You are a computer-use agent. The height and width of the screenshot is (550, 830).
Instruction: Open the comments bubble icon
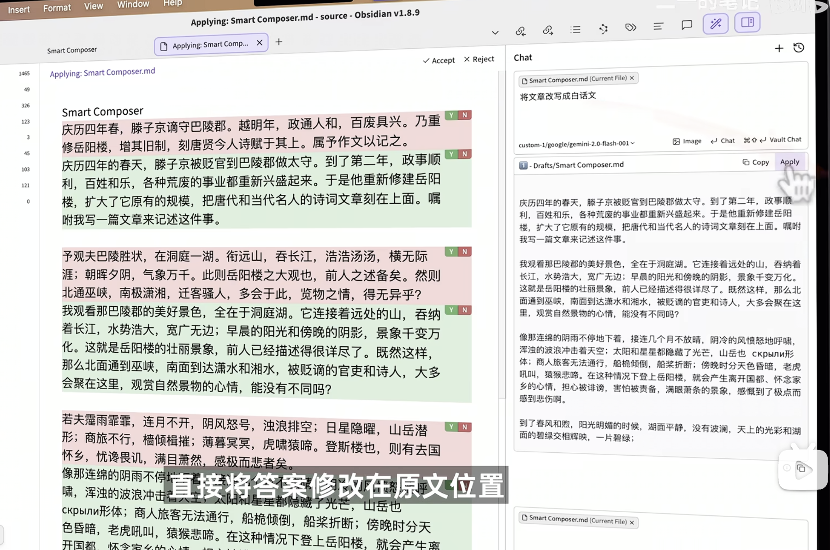pos(687,26)
